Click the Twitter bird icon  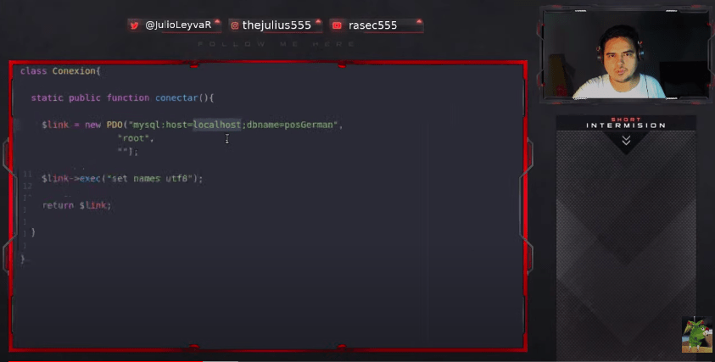tap(134, 25)
